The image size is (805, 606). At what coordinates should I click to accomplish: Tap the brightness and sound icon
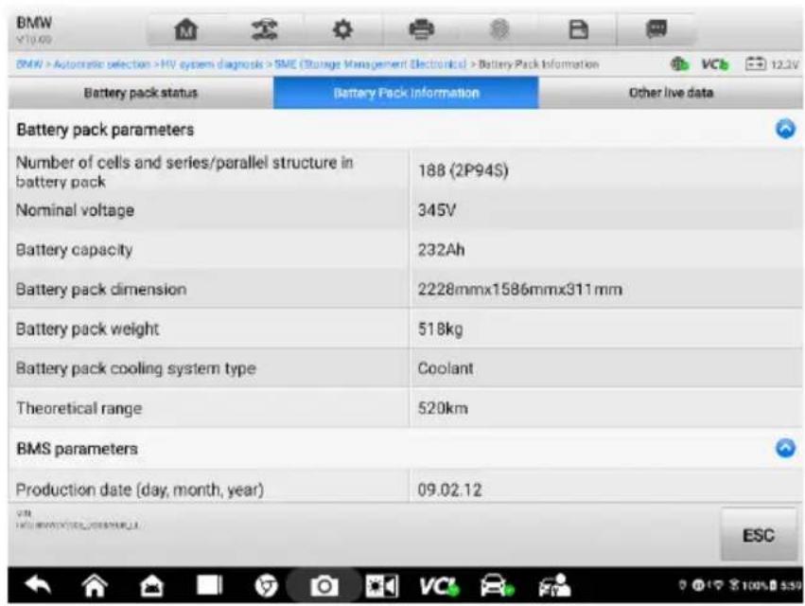(x=381, y=586)
